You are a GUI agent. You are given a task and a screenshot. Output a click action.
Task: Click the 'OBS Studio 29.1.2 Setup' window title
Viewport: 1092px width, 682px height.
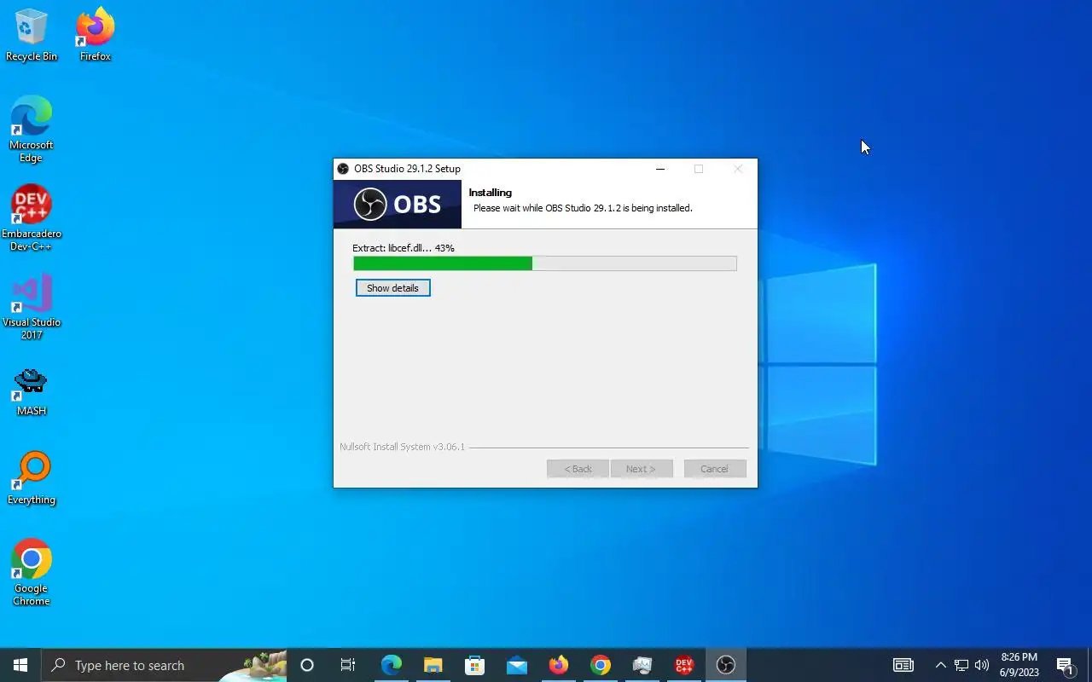(407, 169)
